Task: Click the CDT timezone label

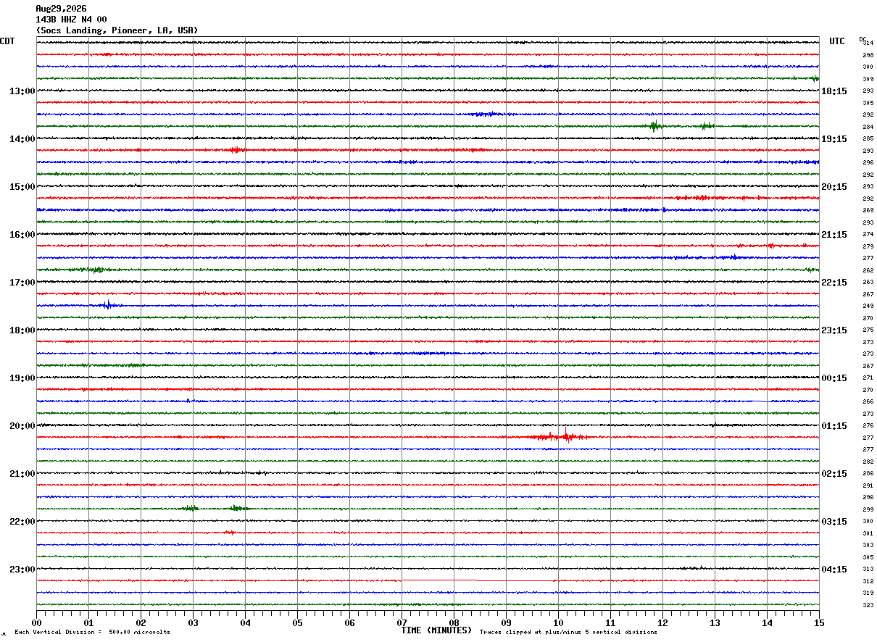Action: coord(7,41)
